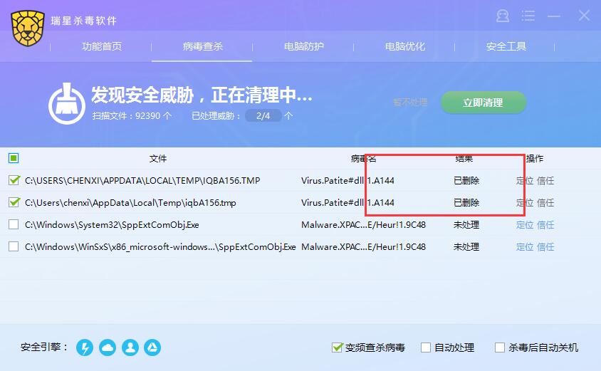Click the triangle security engine icon
The height and width of the screenshot is (371, 601).
[x=152, y=348]
